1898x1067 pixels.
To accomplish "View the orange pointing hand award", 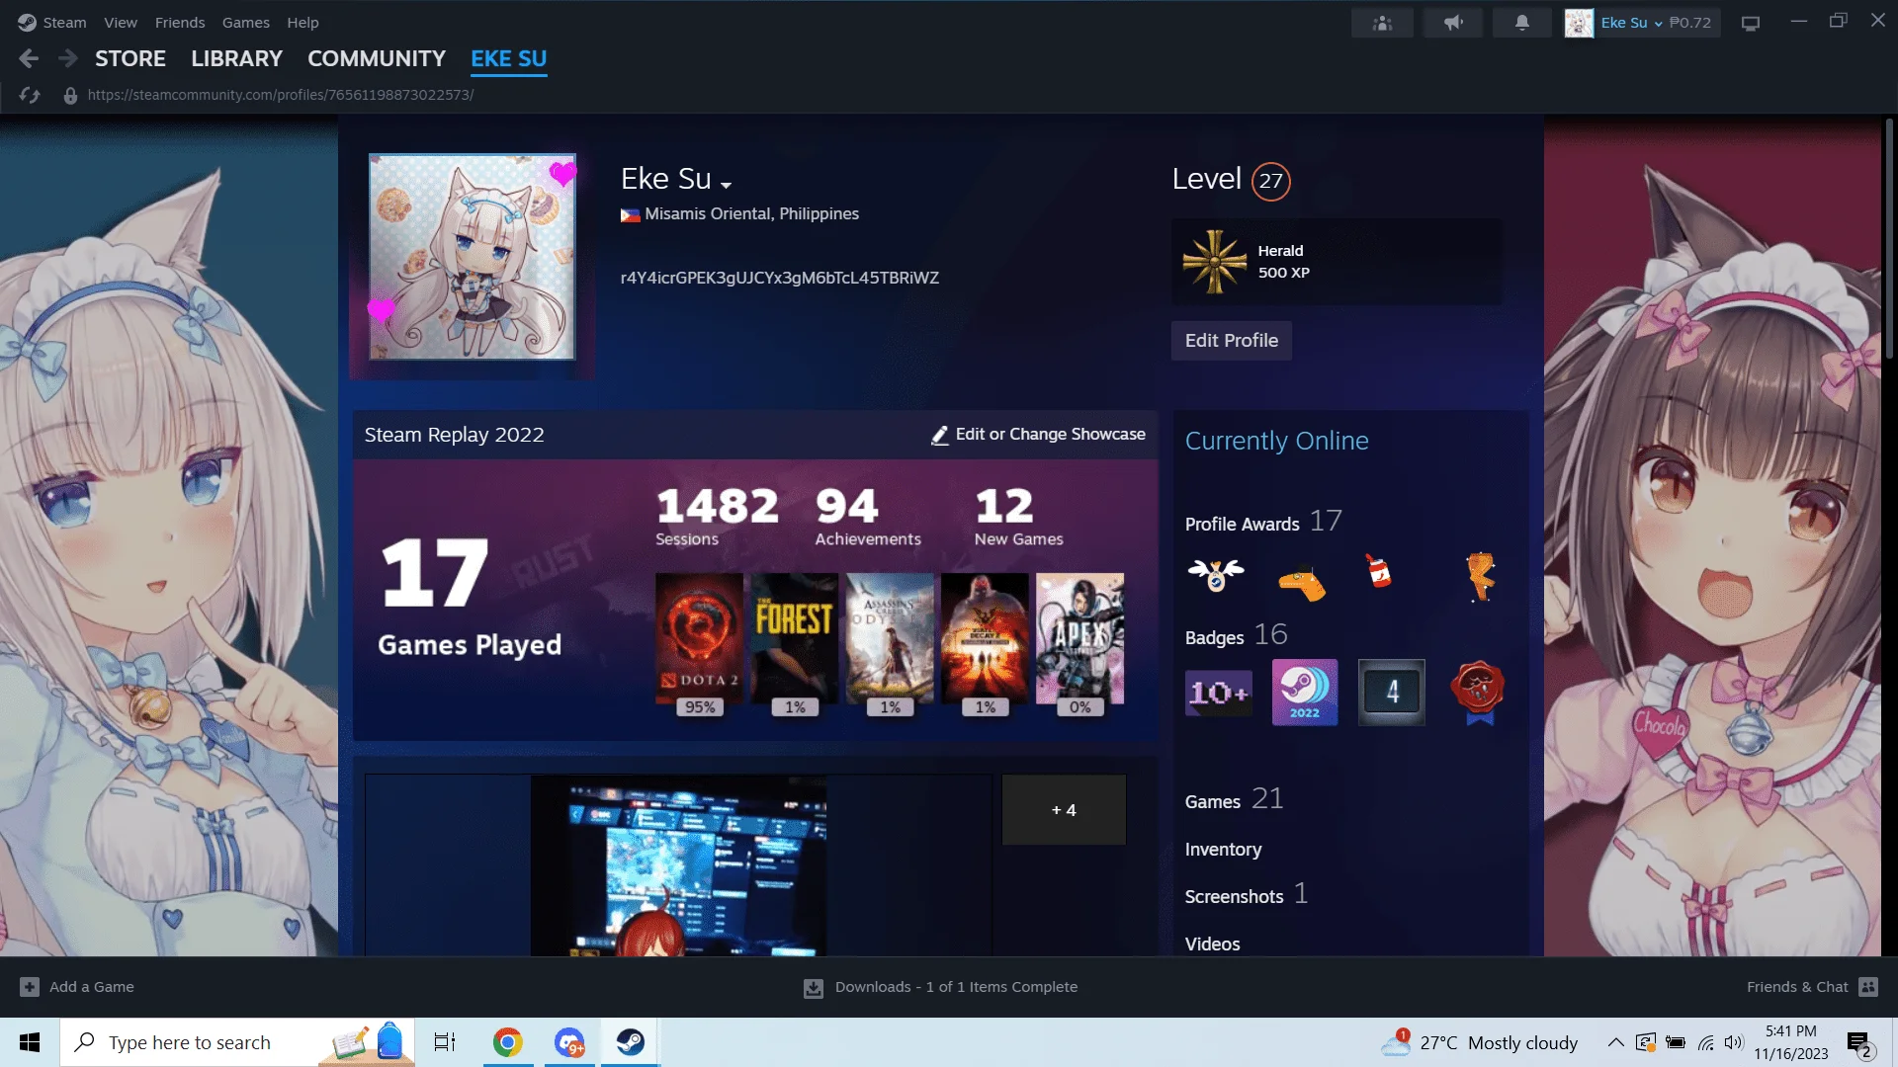I will tap(1303, 581).
